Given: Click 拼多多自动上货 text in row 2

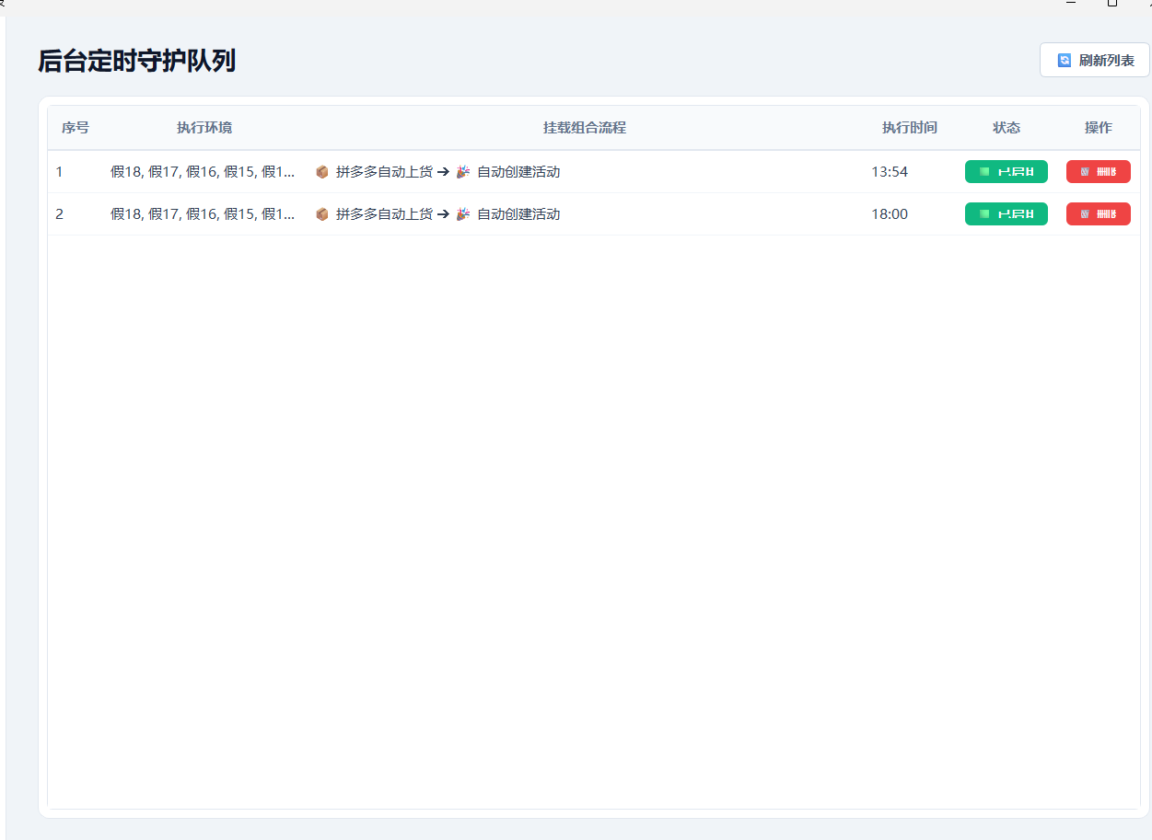Looking at the screenshot, I should tap(384, 214).
